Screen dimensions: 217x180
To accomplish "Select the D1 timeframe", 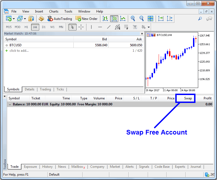I will click(x=44, y=27).
